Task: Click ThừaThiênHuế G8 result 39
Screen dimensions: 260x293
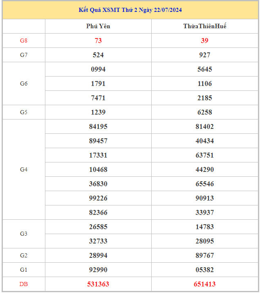Action: [204, 41]
